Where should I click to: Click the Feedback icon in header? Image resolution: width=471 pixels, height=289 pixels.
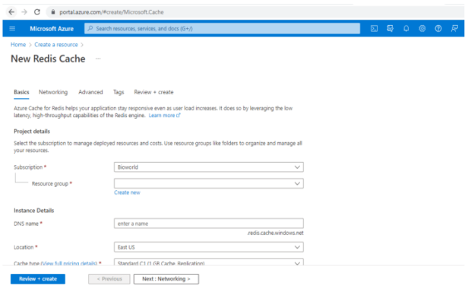click(454, 29)
